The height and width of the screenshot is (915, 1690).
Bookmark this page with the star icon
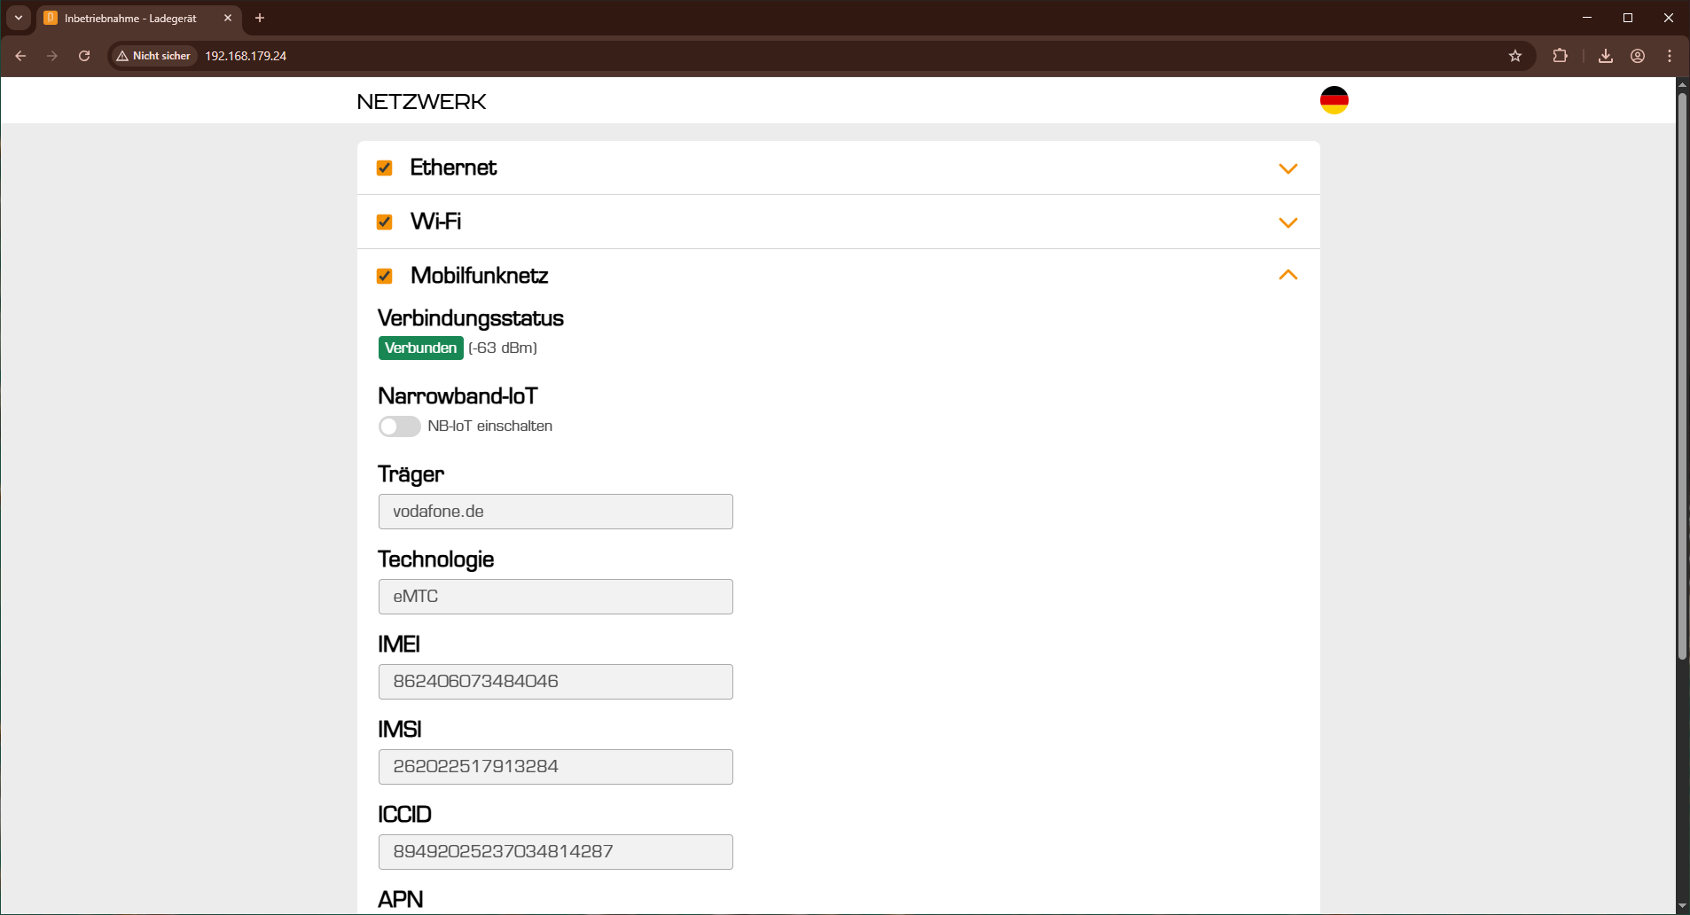click(1515, 56)
